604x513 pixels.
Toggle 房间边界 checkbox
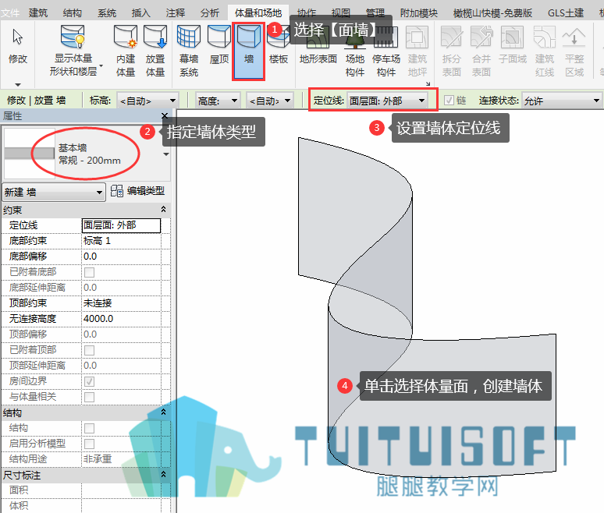[90, 381]
